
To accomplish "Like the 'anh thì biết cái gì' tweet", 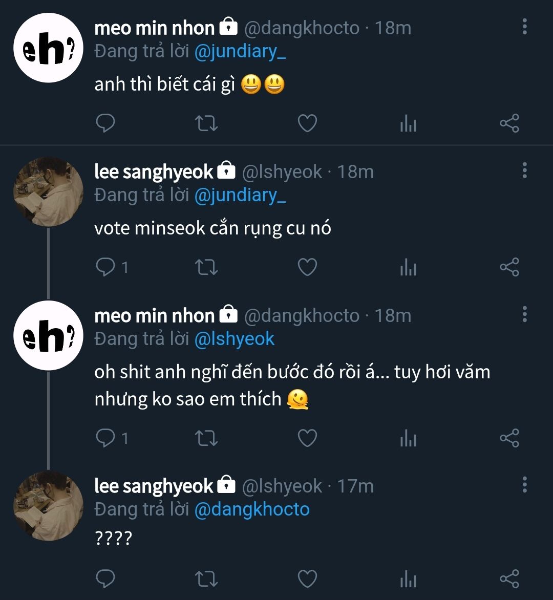I will pyautogui.click(x=307, y=123).
